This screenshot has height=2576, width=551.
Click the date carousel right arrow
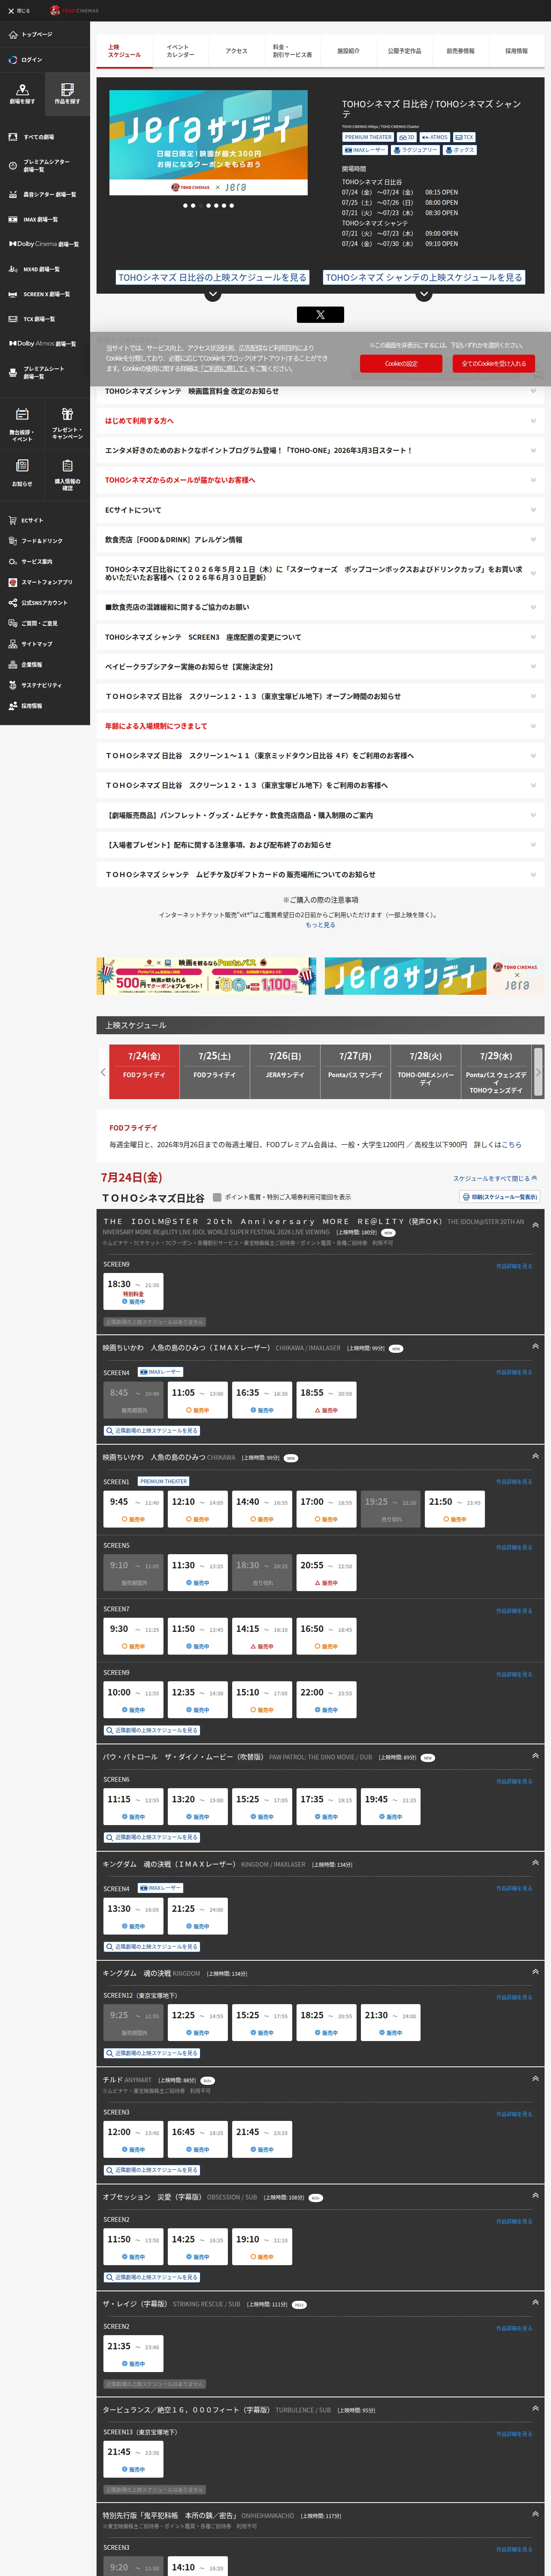538,1072
